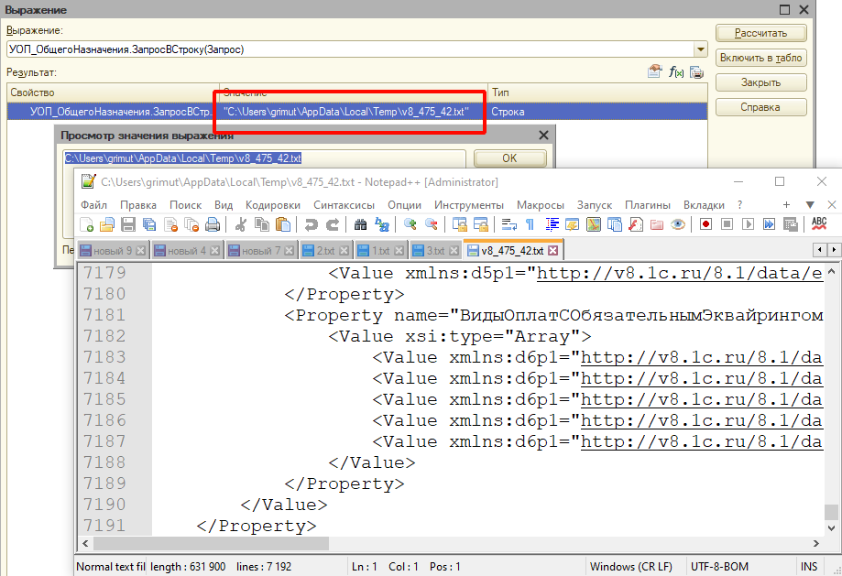Click vertical scrollbar down arrow in editor
This screenshot has width=842, height=576.
pos(831,528)
